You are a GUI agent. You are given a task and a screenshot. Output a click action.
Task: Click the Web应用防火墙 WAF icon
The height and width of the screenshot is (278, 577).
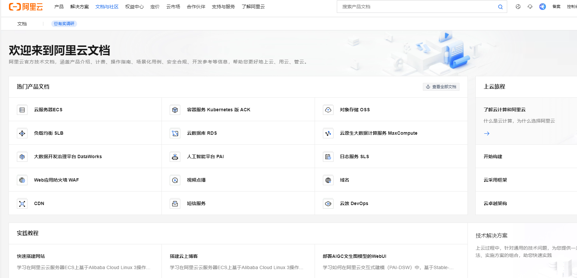(22, 180)
